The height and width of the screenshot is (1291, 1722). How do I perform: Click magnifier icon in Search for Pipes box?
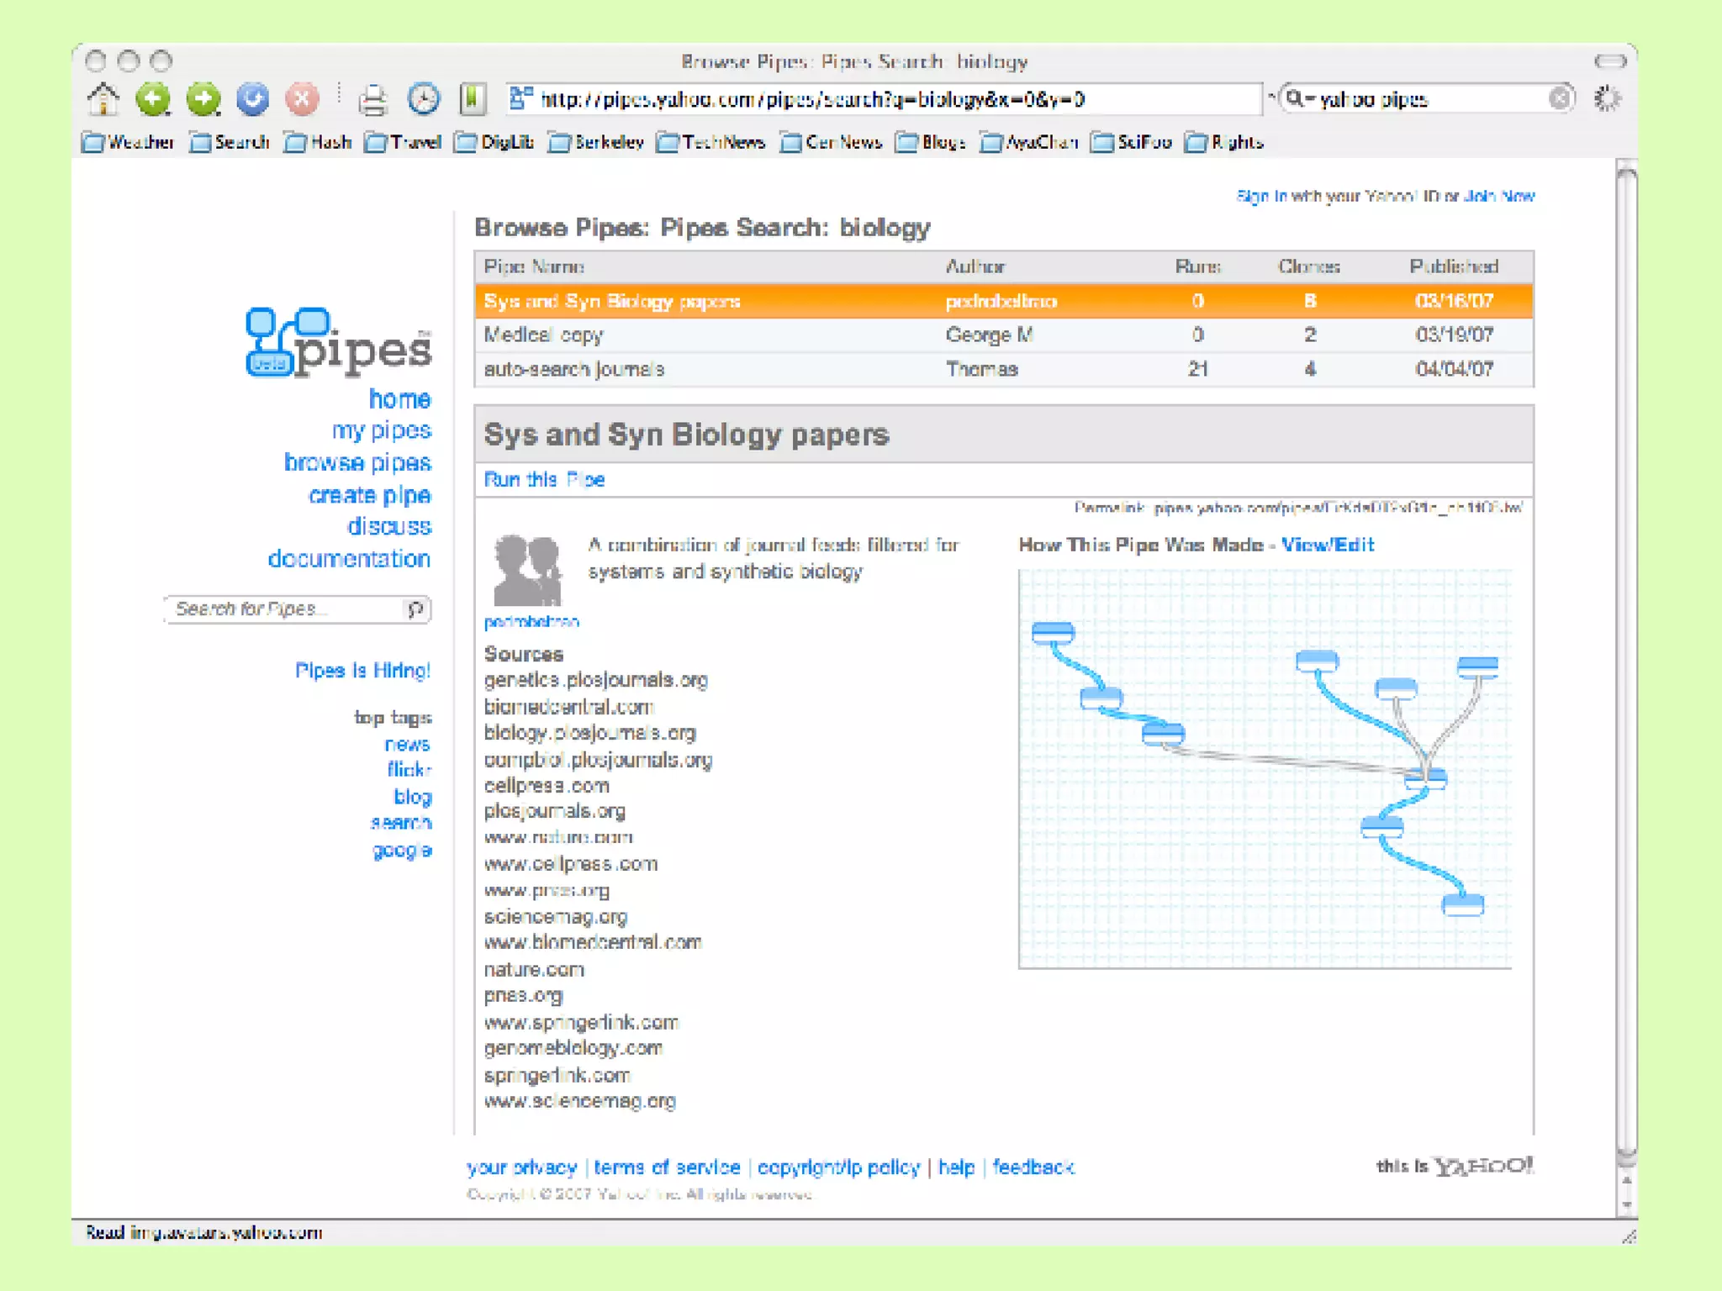[x=415, y=609]
